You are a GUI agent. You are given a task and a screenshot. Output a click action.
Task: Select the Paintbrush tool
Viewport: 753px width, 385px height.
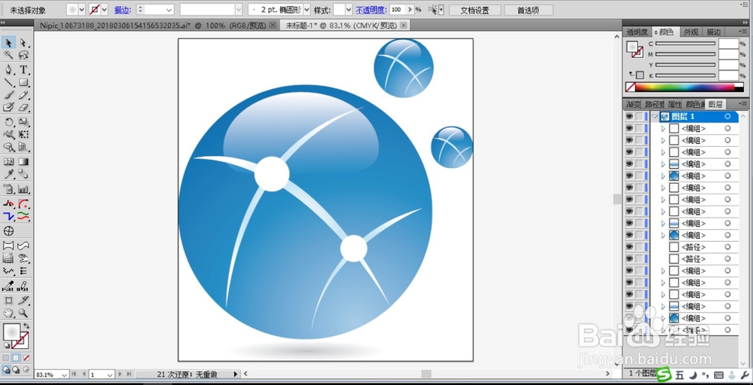[x=8, y=95]
